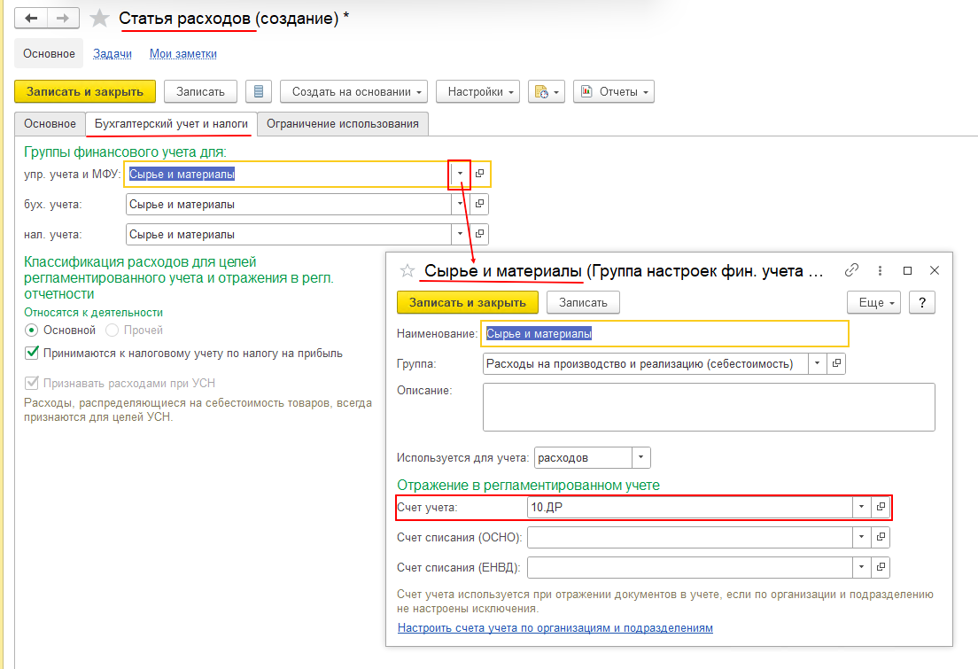Open form of нал. учета group field
Viewport: 978px width, 669px height.
point(479,235)
